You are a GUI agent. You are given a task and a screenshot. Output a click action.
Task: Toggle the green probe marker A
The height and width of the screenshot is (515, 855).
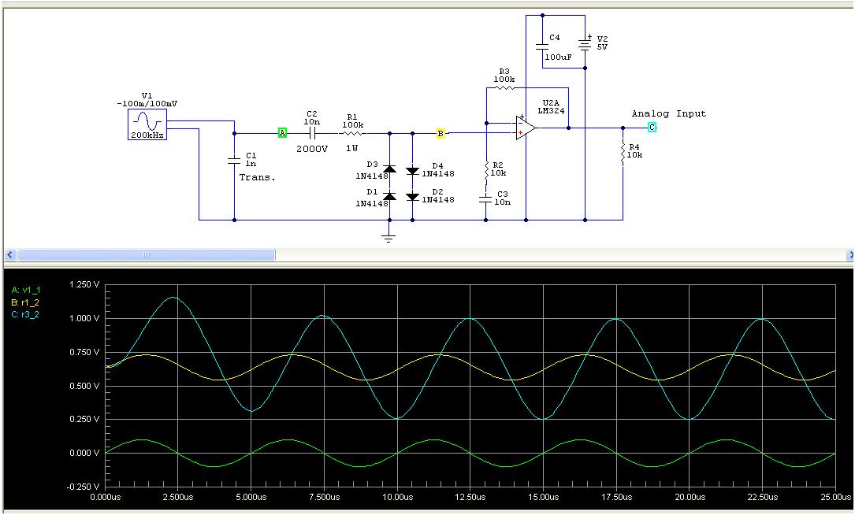[281, 132]
